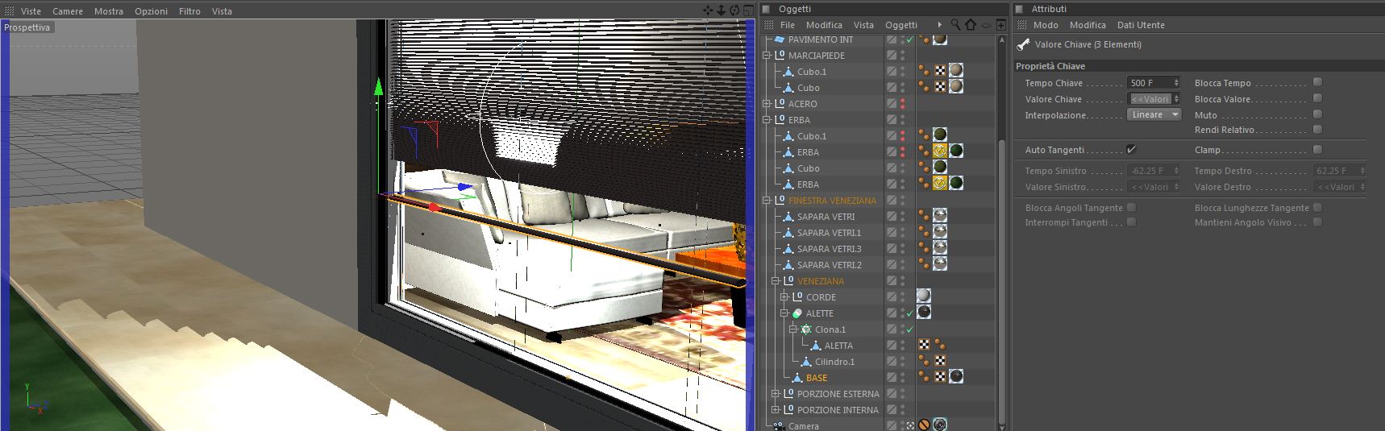Click the home icon in Oggetti toolbar

point(971,25)
